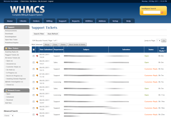
Task: Sort by the Last Reply column
Action: (x=162, y=49)
